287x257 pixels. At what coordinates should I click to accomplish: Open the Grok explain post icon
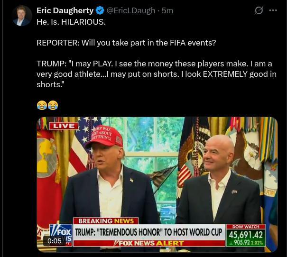point(259,10)
